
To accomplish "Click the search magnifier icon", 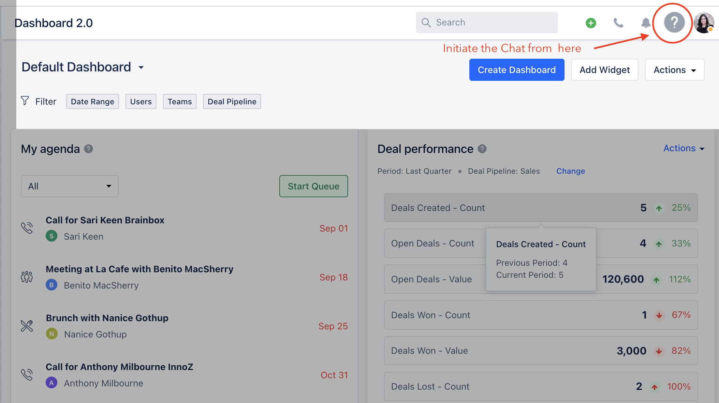I will [x=426, y=22].
